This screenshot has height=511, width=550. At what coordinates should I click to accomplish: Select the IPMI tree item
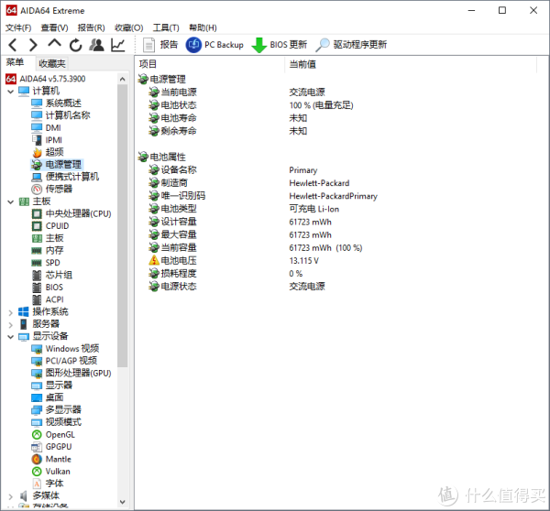coord(47,140)
